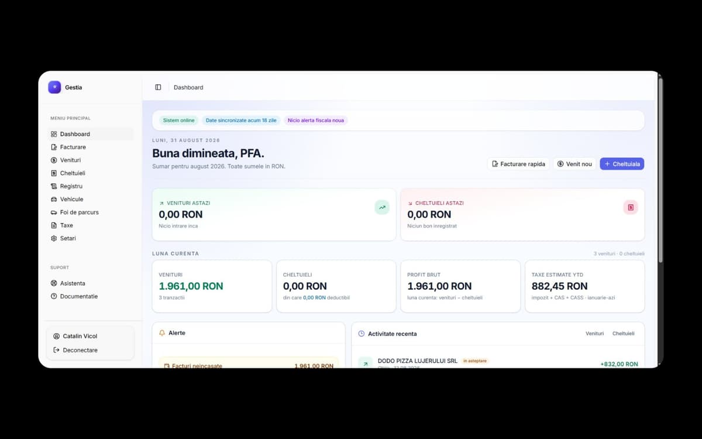Open the Vehicule section
This screenshot has width=702, height=439.
[91, 199]
